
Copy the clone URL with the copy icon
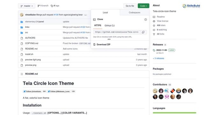[x=143, y=32]
